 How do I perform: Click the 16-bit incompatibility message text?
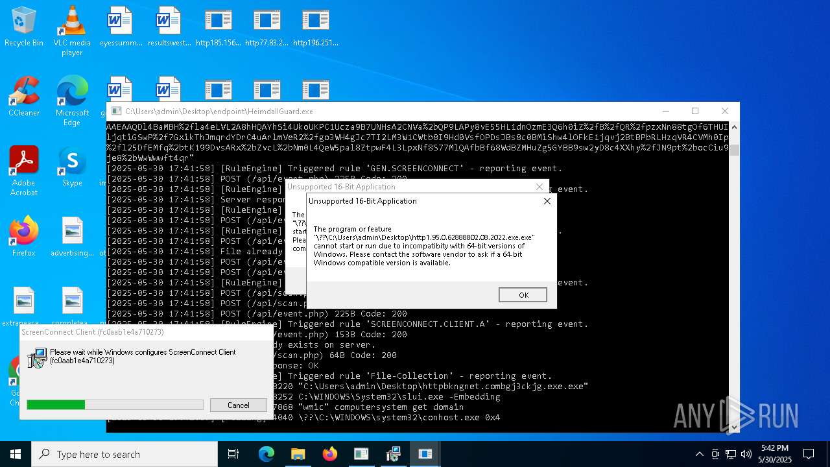coord(424,246)
